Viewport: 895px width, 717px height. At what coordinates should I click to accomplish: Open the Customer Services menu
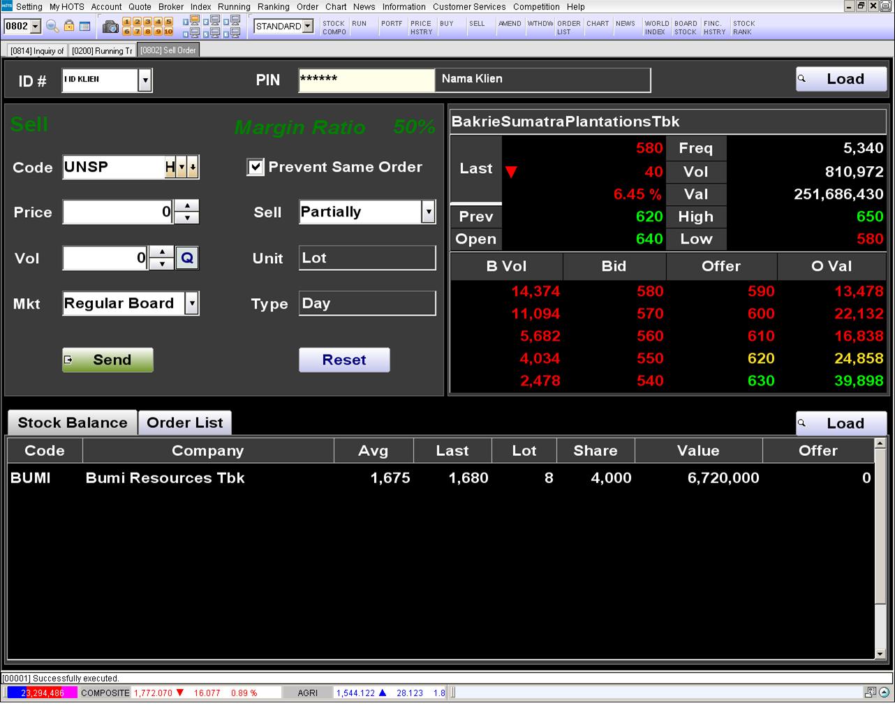[x=469, y=6]
